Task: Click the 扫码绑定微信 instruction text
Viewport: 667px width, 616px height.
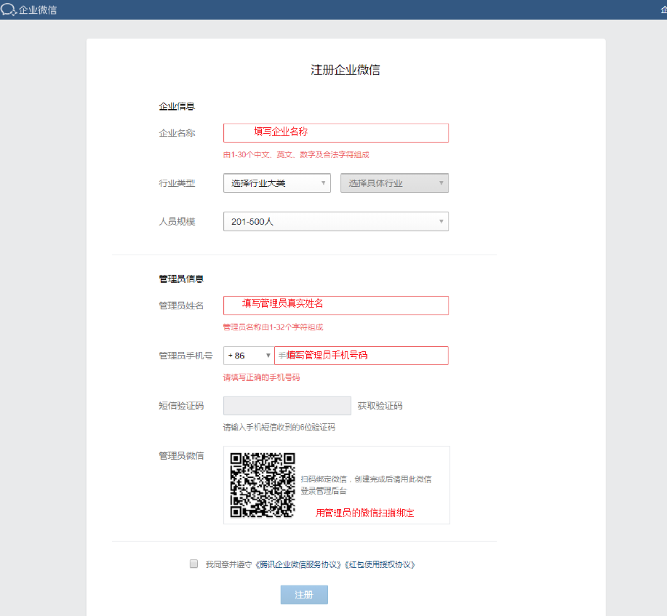Action: pyautogui.click(x=366, y=484)
